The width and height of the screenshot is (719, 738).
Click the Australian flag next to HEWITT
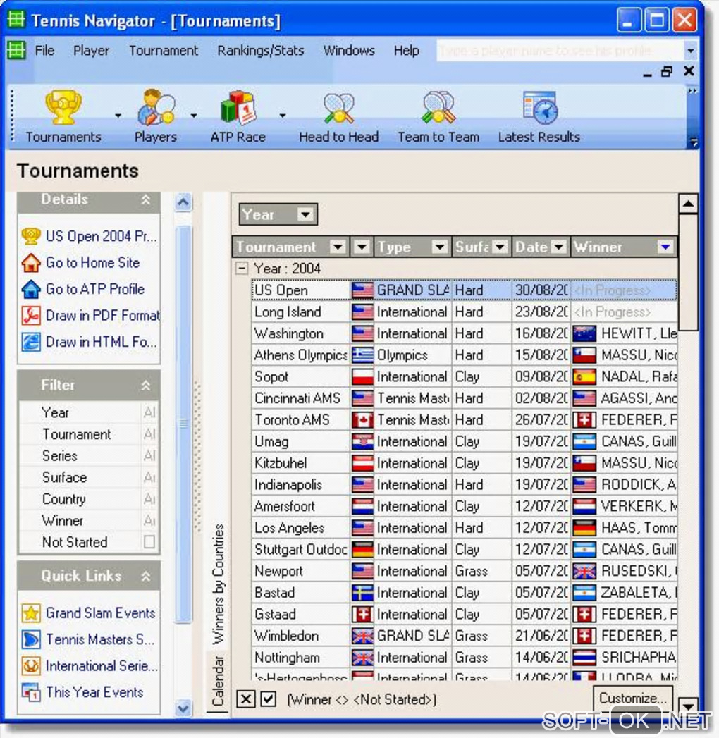585,333
